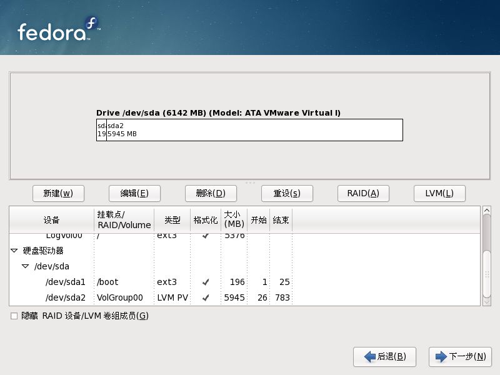
Task: Click scrollbar up arrow of partition list
Action: 487,211
